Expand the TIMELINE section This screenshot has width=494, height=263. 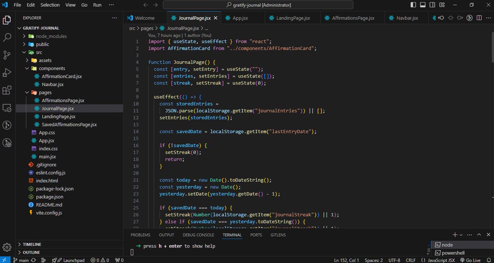pos(69,244)
